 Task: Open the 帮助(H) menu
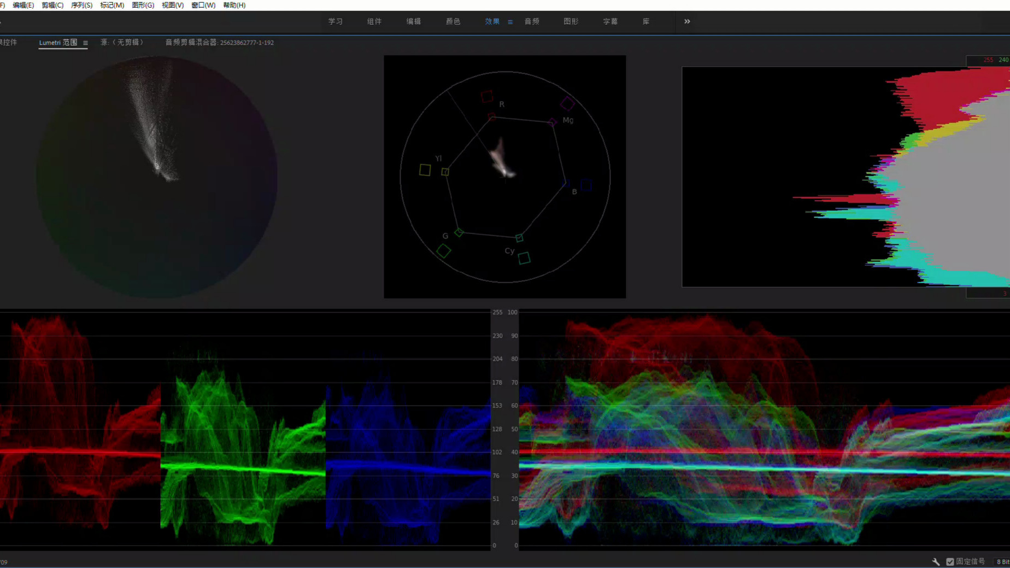(x=234, y=5)
